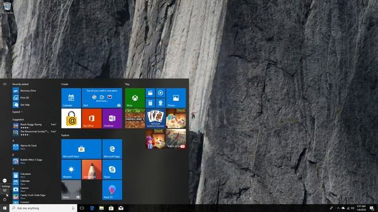Open the OneDrive tray icon
378x212 pixels.
(x=343, y=208)
